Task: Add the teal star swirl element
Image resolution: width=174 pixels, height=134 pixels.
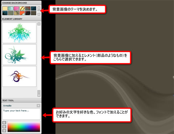Action: tap(19, 55)
